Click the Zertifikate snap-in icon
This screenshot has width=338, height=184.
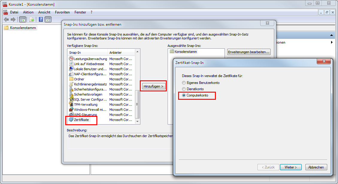point(71,120)
